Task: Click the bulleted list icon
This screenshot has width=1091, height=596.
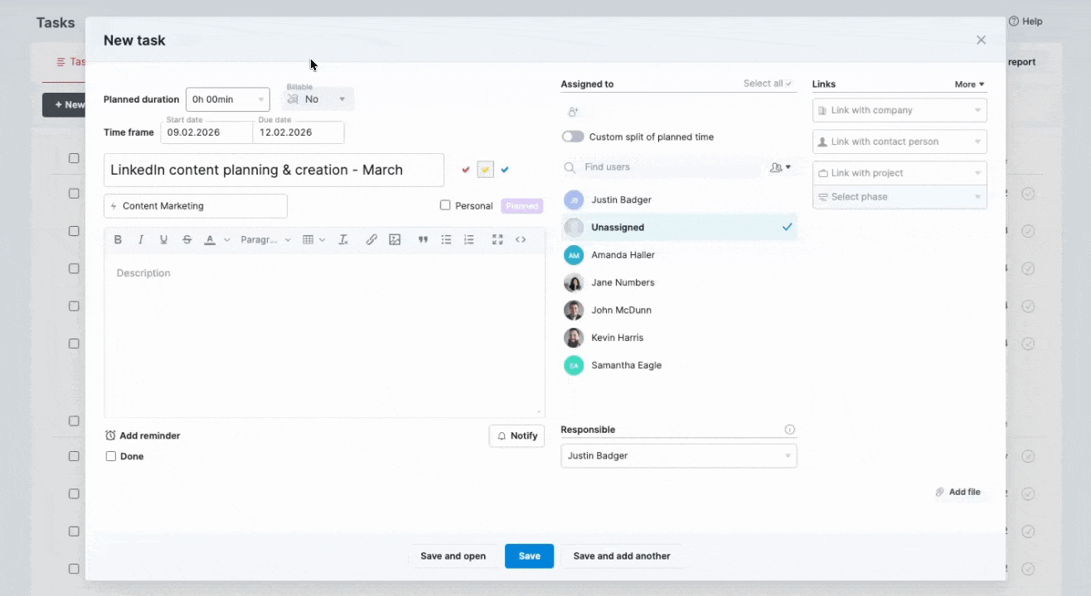Action: [446, 240]
